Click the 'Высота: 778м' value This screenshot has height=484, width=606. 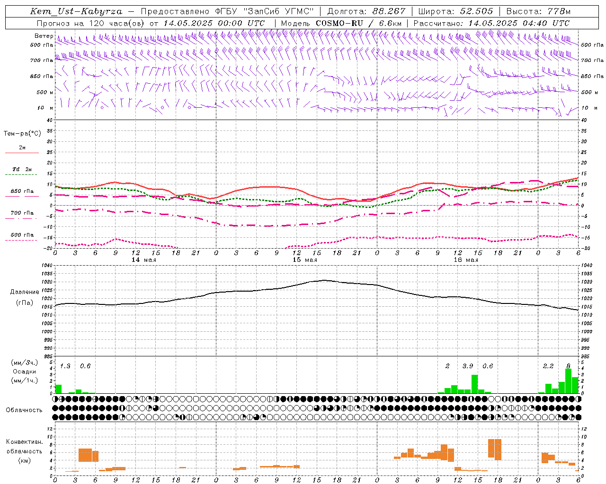538,11
